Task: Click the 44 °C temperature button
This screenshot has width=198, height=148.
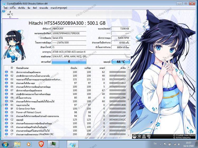Action: point(121,62)
